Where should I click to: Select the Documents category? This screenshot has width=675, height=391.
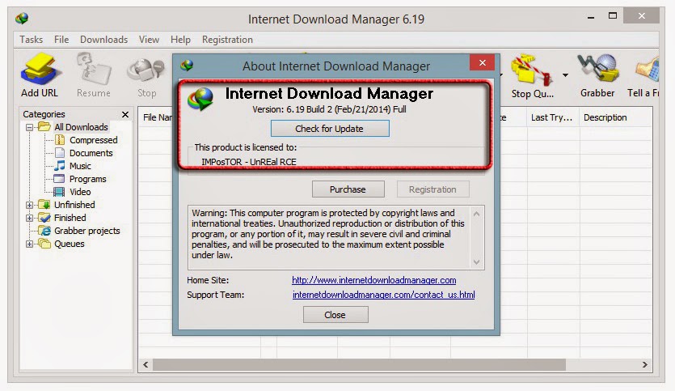pyautogui.click(x=91, y=153)
